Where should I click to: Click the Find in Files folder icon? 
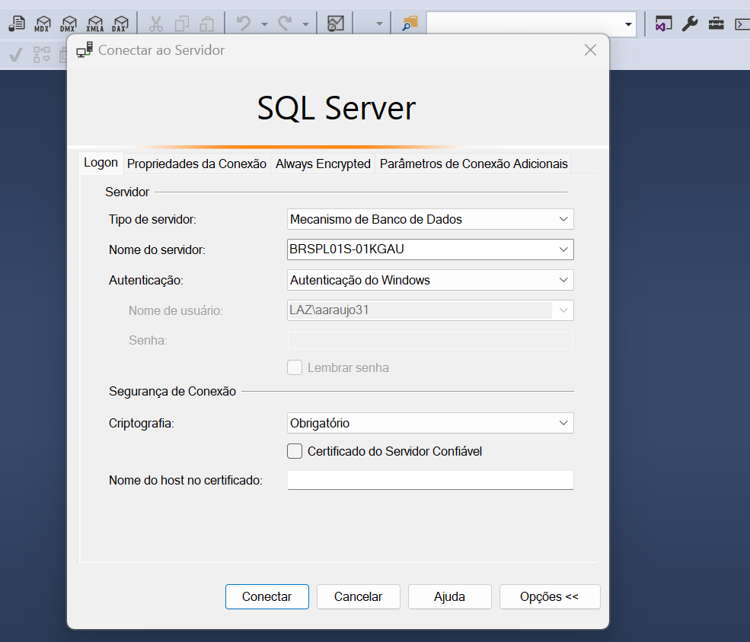pos(410,24)
